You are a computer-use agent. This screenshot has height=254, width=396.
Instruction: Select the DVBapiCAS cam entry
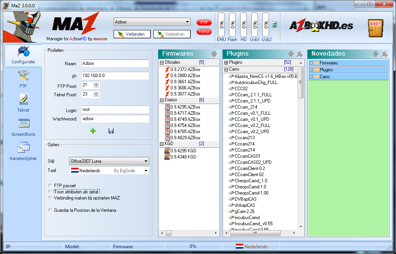[x=243, y=199]
